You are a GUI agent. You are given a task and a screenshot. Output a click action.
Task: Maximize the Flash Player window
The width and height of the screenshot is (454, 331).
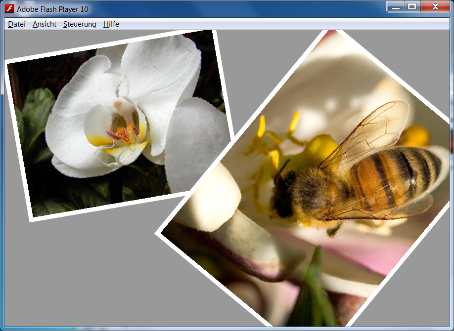411,6
